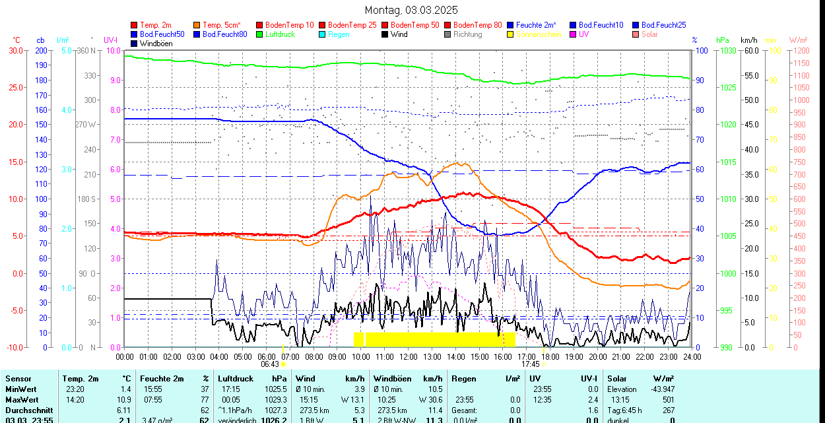Viewport: 825px width, 423px height.
Task: Select the gray Richtung legend icon
Action: pyautogui.click(x=448, y=34)
